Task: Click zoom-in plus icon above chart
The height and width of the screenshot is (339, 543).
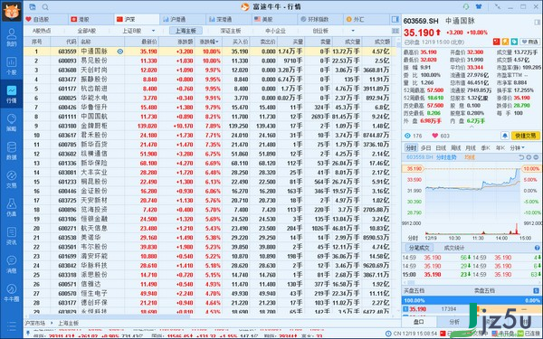Action: pyautogui.click(x=529, y=157)
